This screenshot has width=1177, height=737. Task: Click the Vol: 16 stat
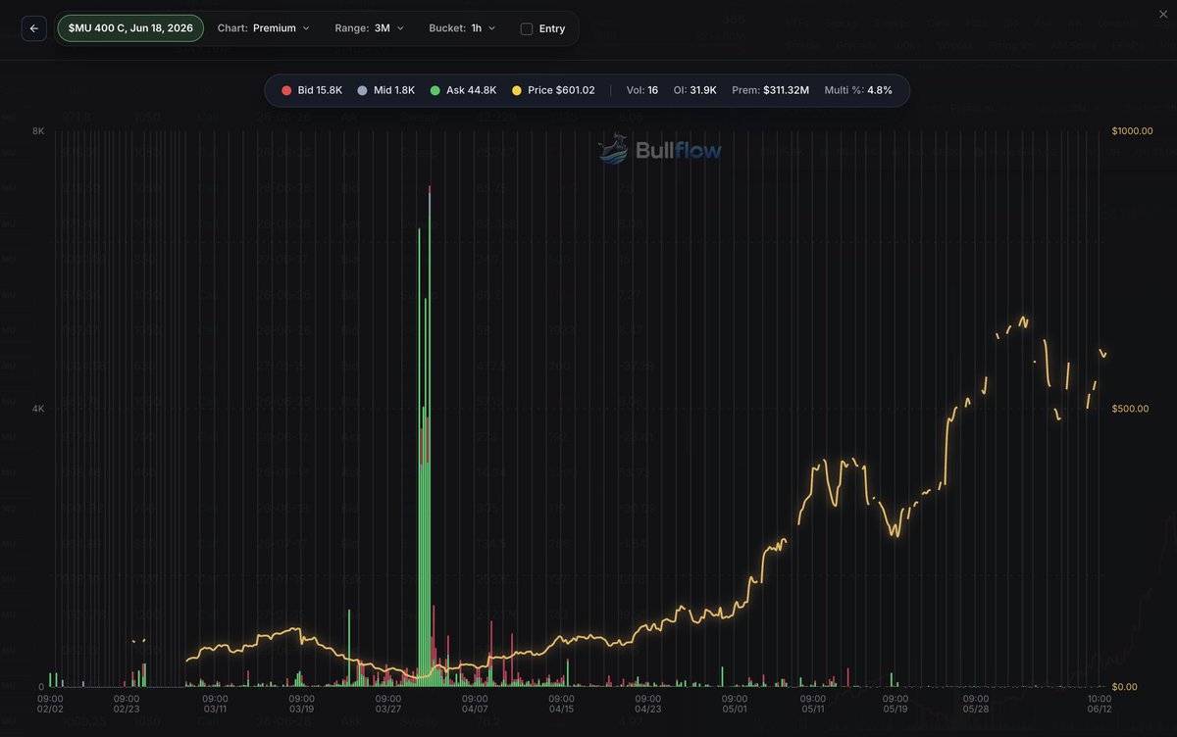click(x=642, y=90)
